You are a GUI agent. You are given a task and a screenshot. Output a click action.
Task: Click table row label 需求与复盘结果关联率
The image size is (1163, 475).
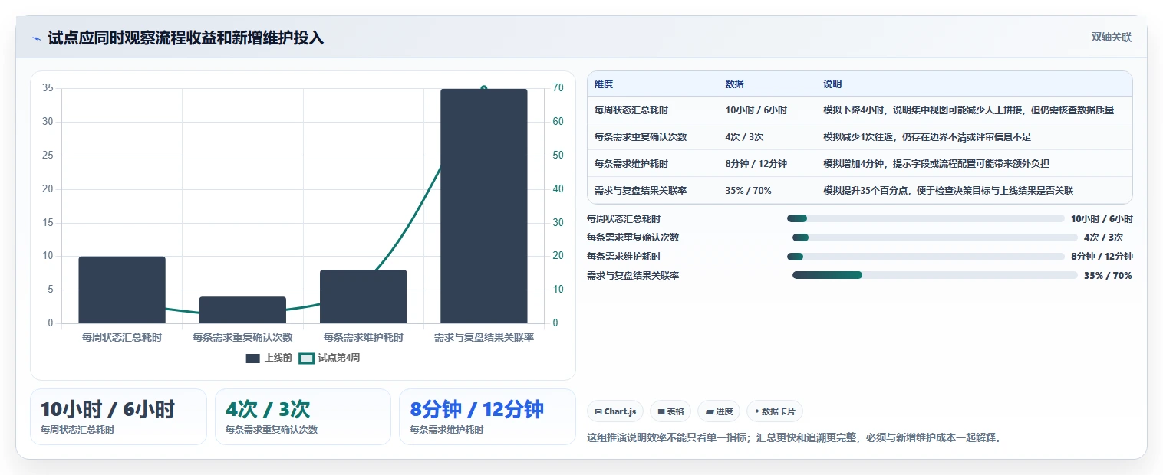[641, 191]
